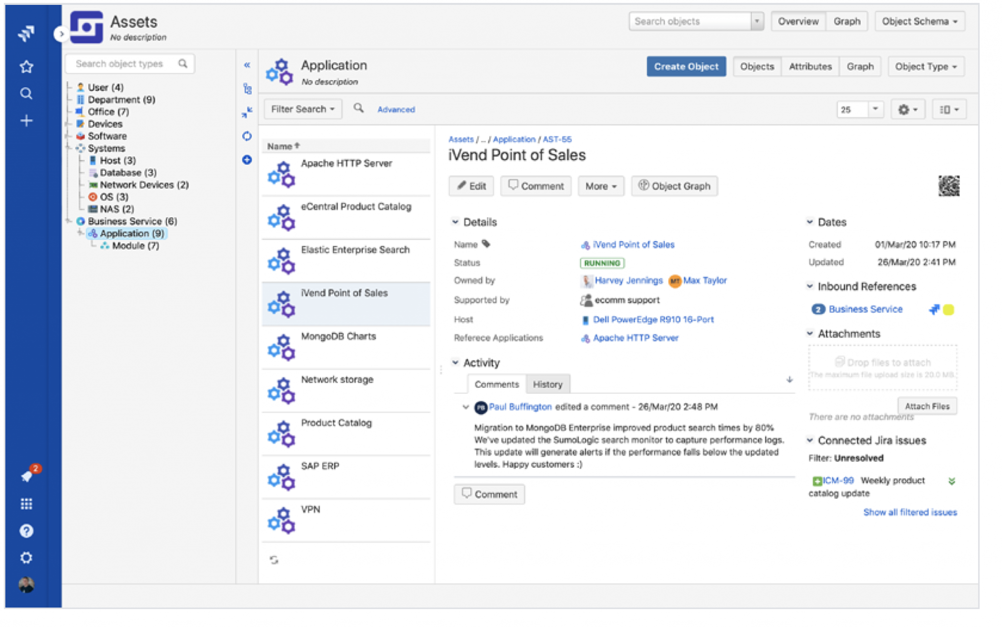The height and width of the screenshot is (628, 1002).
Task: Open the app switcher grid icon
Action: (27, 503)
